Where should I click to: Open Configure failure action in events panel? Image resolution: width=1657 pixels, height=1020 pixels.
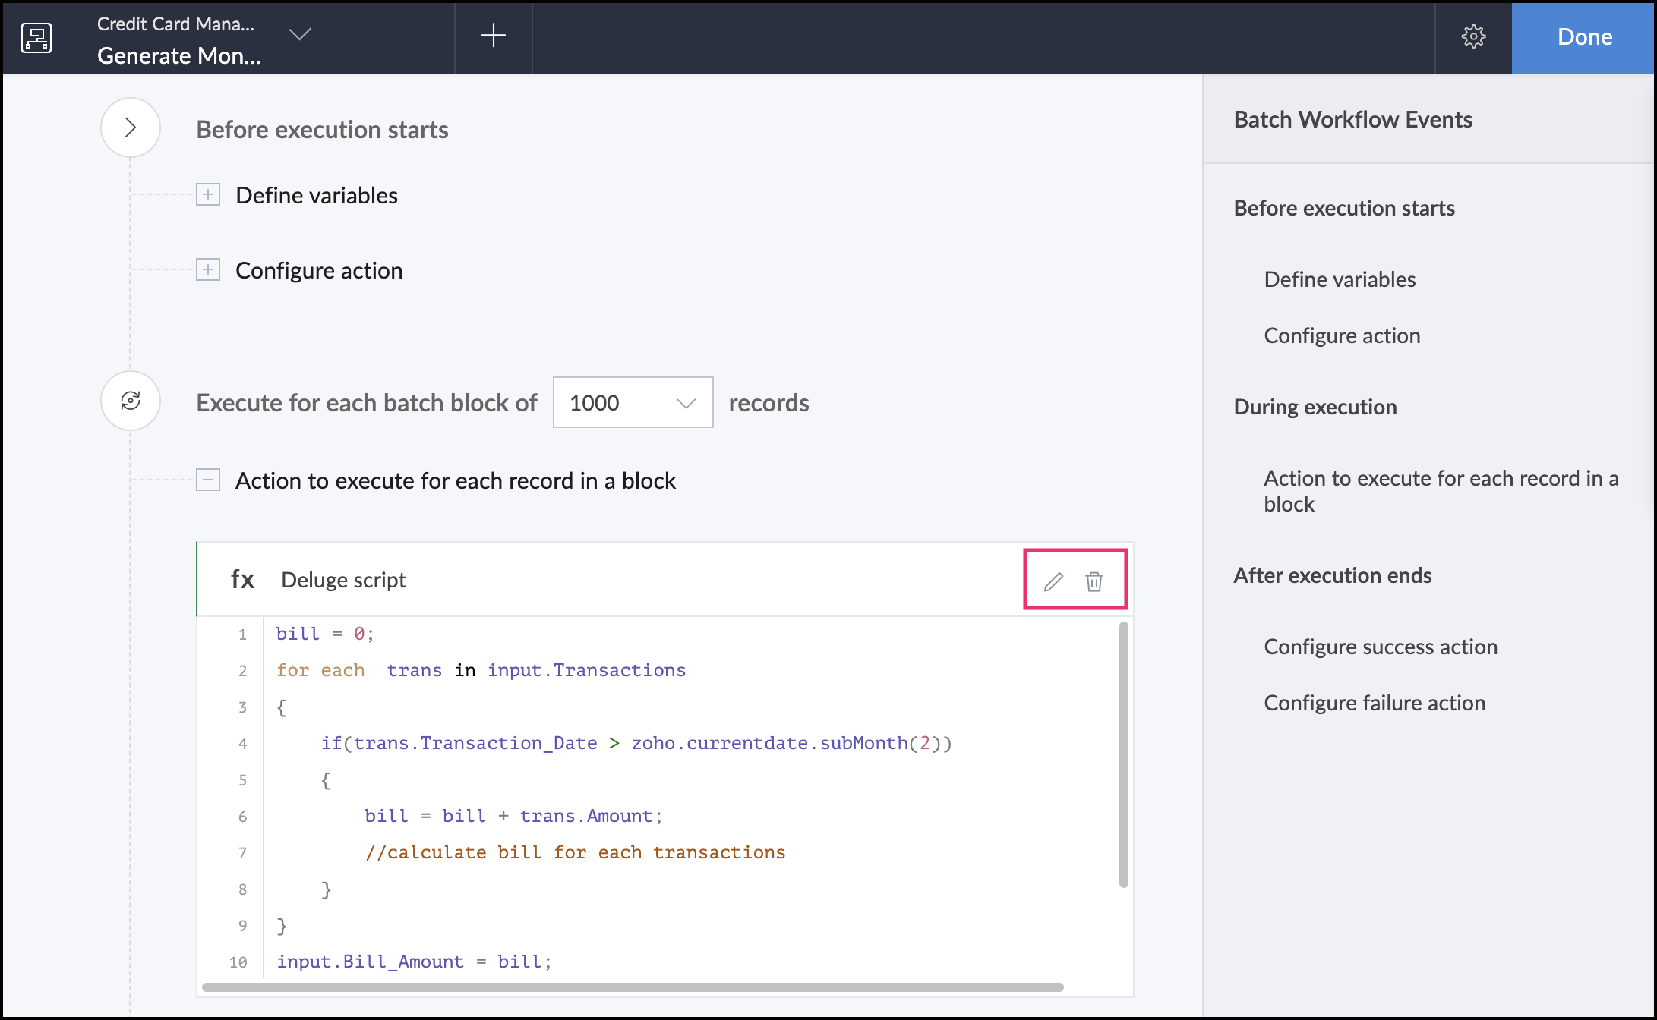(1375, 703)
